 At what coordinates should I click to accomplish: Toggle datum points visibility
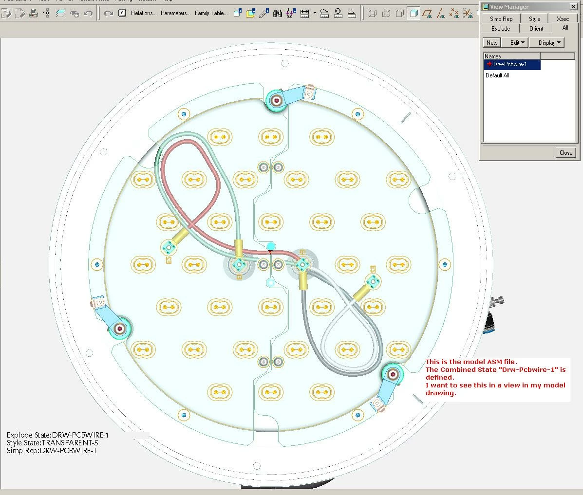(x=454, y=14)
